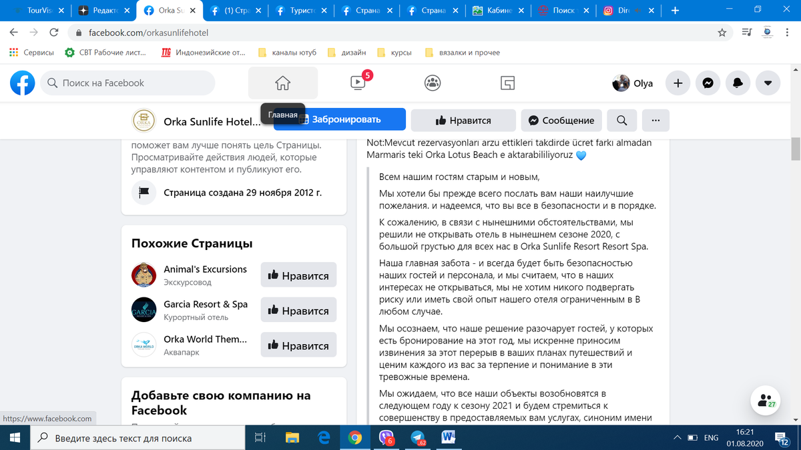Reload the page with refresh icon

click(x=54, y=33)
